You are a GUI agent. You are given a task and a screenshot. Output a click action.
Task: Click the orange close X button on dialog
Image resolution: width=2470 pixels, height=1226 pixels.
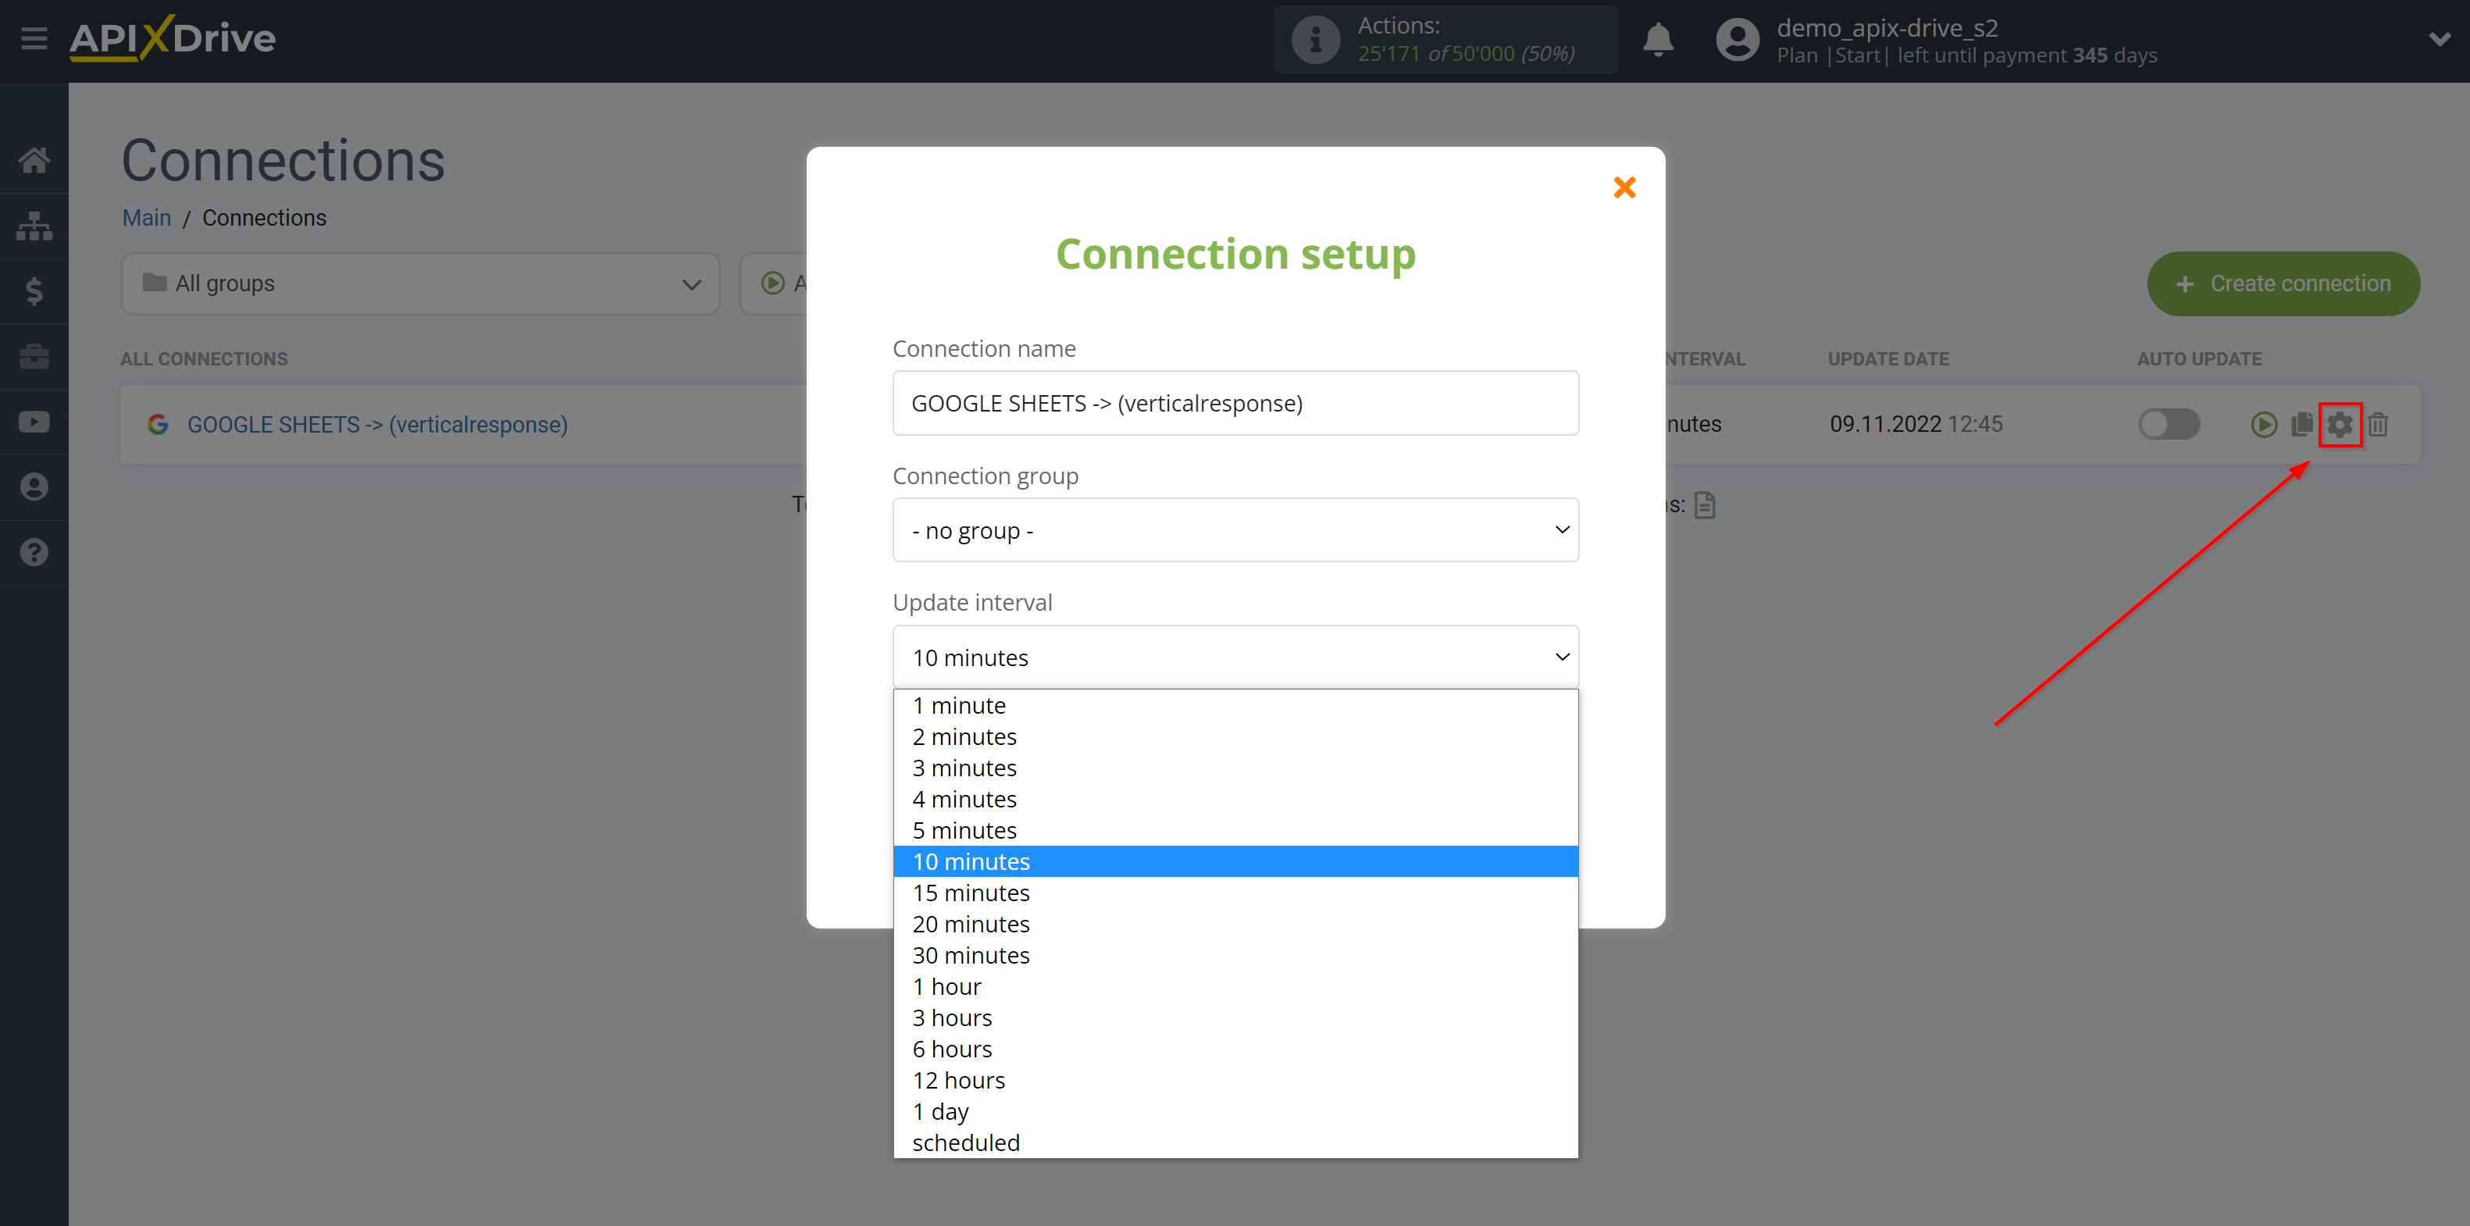point(1624,187)
